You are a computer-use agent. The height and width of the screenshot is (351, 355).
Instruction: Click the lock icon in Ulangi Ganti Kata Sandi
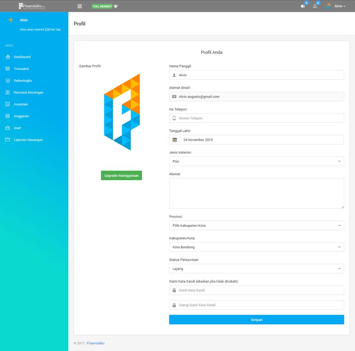pos(174,305)
